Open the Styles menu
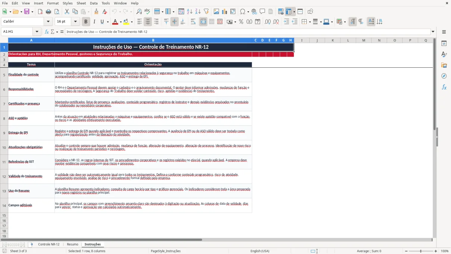 pos(68,3)
